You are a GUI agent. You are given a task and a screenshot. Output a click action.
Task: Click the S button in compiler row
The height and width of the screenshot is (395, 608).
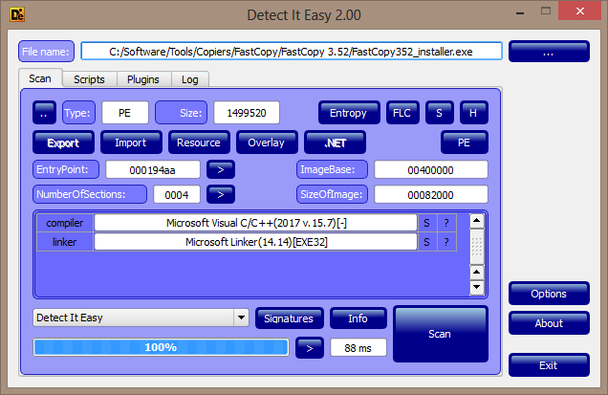(x=427, y=223)
